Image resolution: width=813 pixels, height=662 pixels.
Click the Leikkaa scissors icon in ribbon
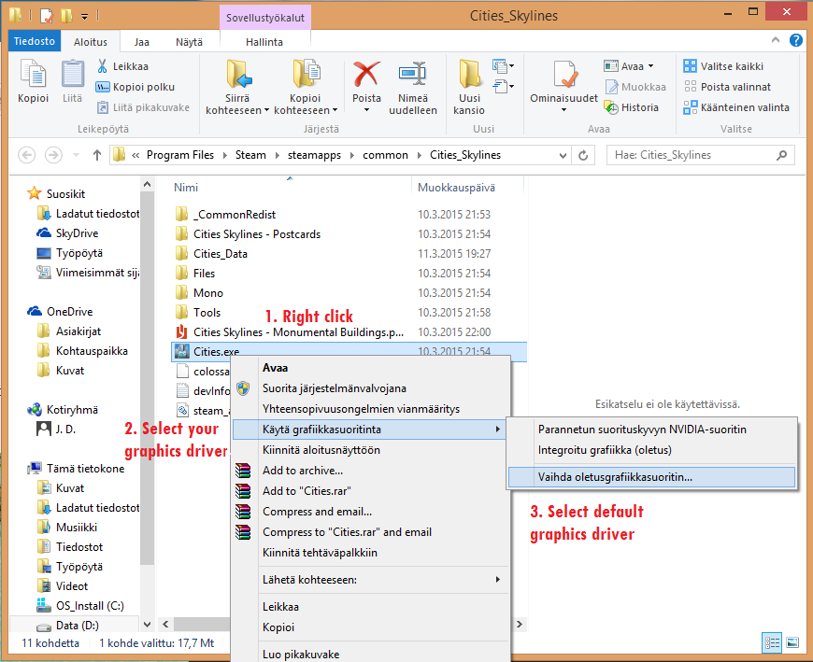pyautogui.click(x=104, y=66)
